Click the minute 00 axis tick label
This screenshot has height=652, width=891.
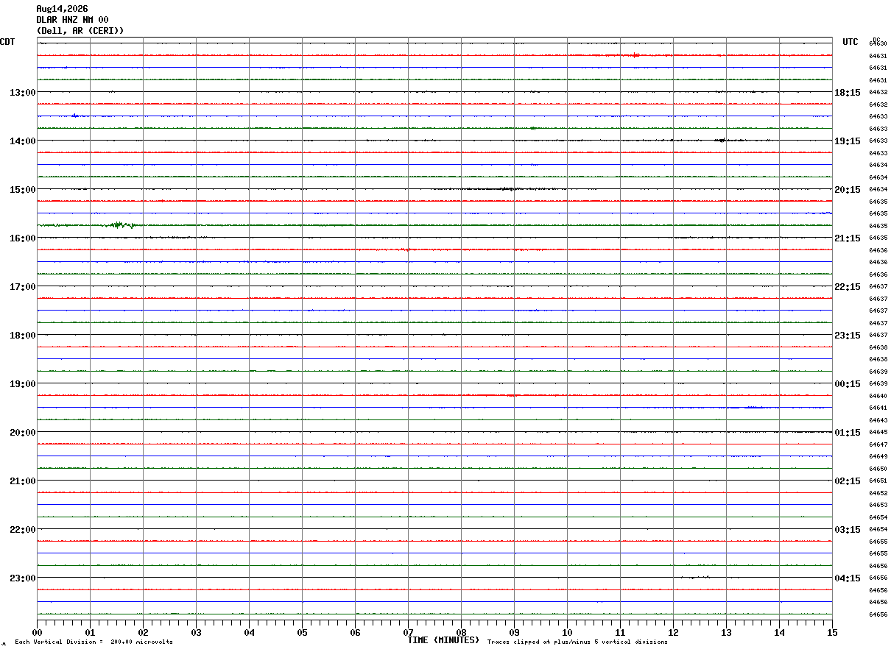click(37, 632)
